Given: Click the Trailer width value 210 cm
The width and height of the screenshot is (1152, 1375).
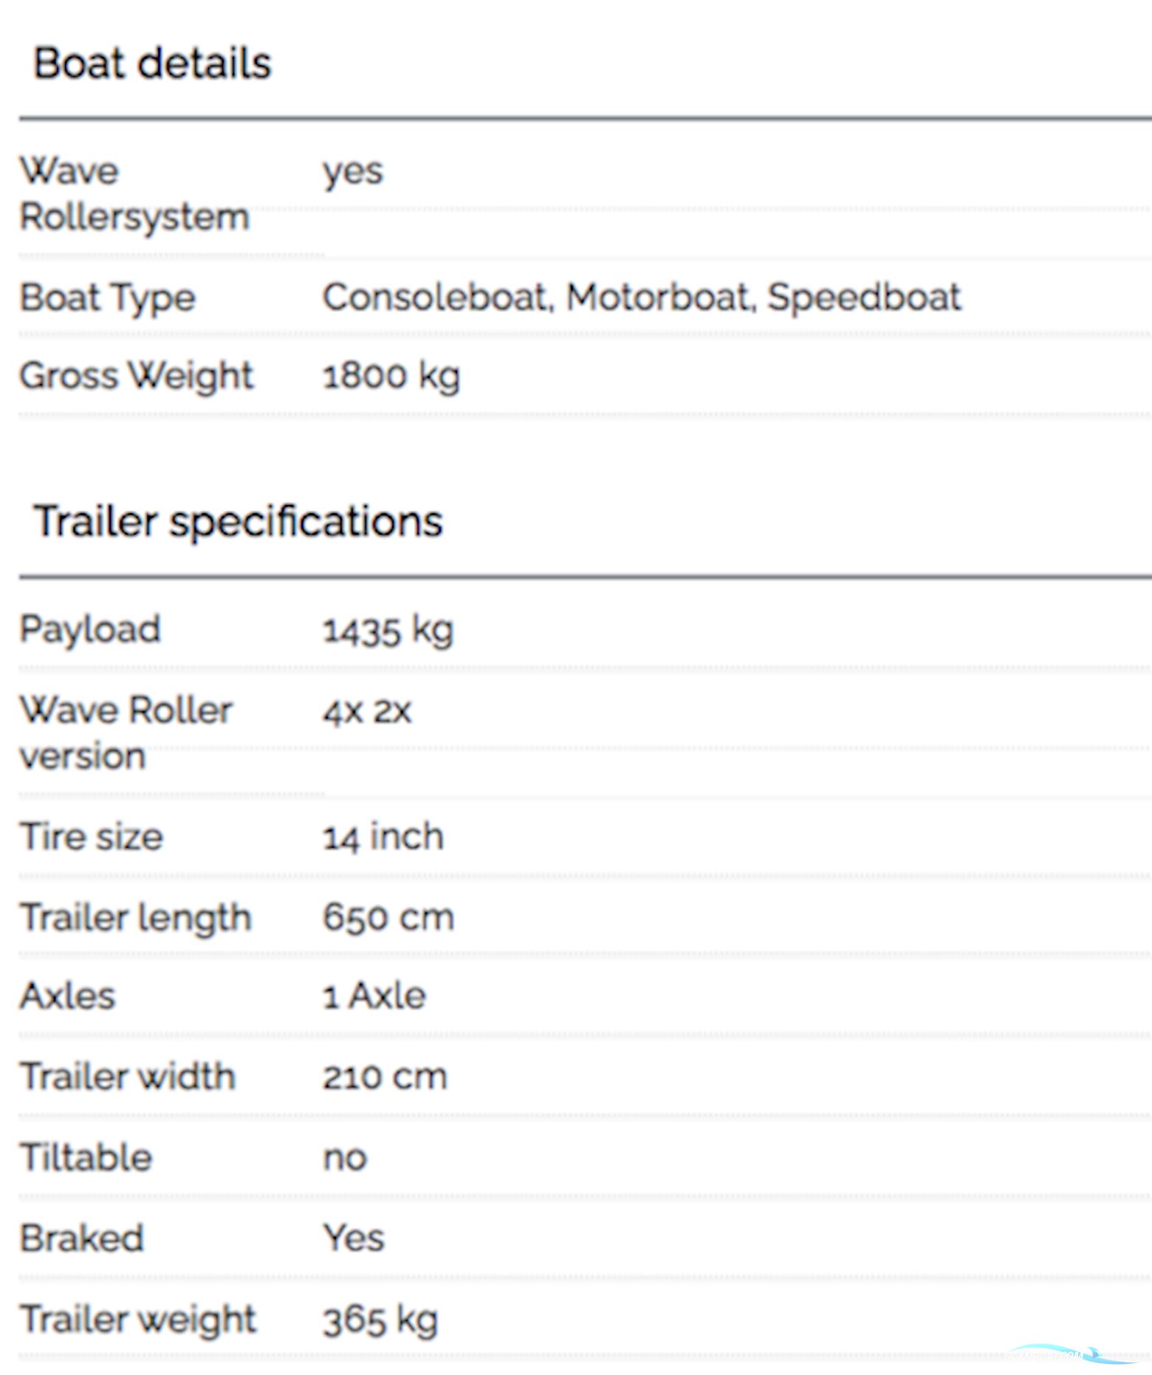Looking at the screenshot, I should coord(385,1077).
